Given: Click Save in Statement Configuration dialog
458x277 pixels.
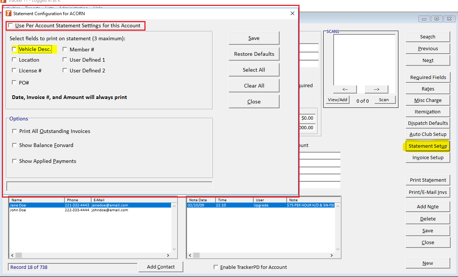Looking at the screenshot, I should (x=254, y=38).
